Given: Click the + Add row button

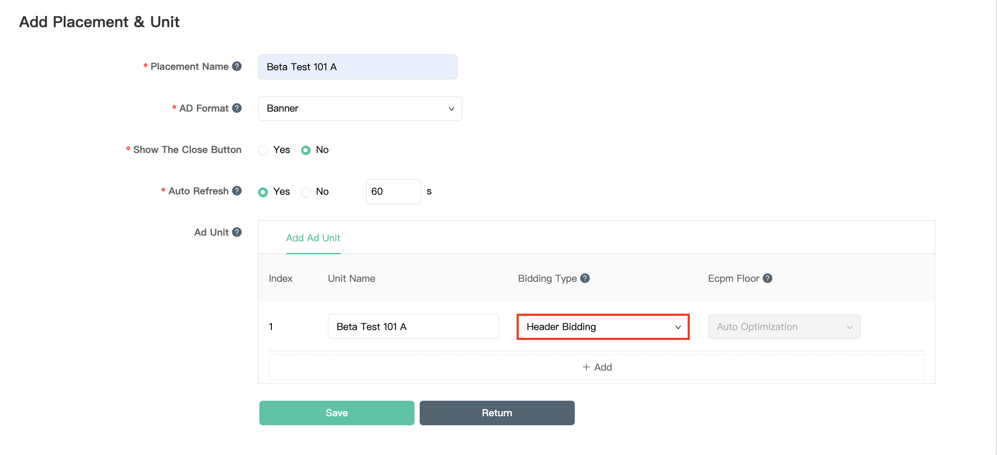Looking at the screenshot, I should pyautogui.click(x=596, y=367).
